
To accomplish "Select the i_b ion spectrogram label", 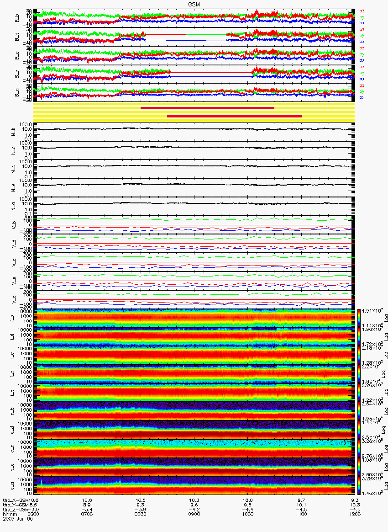I will pyautogui.click(x=12, y=319).
